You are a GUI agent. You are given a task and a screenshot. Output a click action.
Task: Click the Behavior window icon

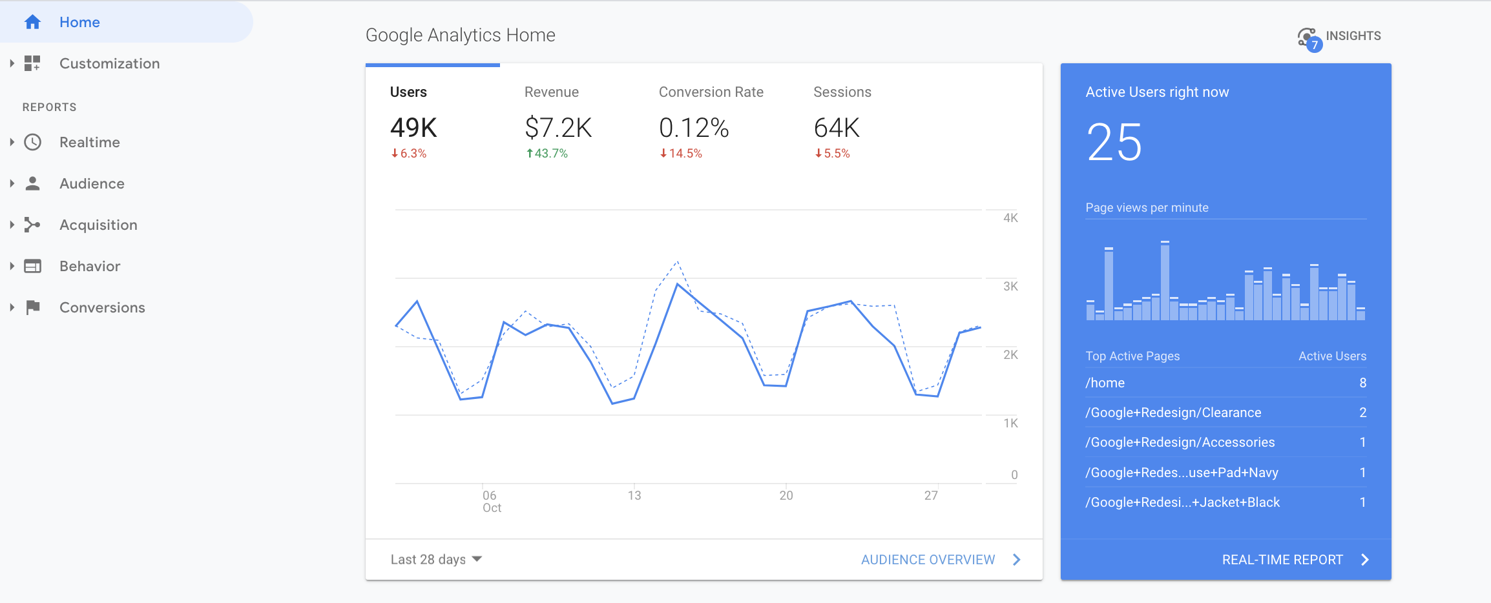32,266
